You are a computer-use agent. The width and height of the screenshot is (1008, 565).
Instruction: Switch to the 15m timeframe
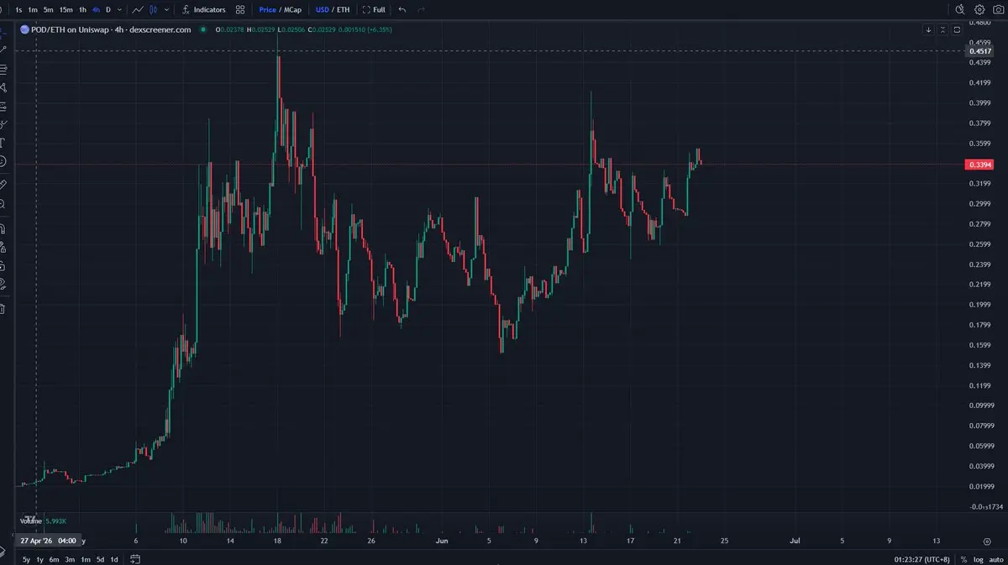point(66,10)
